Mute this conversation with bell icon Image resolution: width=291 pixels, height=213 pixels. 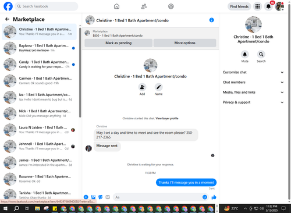point(245,54)
